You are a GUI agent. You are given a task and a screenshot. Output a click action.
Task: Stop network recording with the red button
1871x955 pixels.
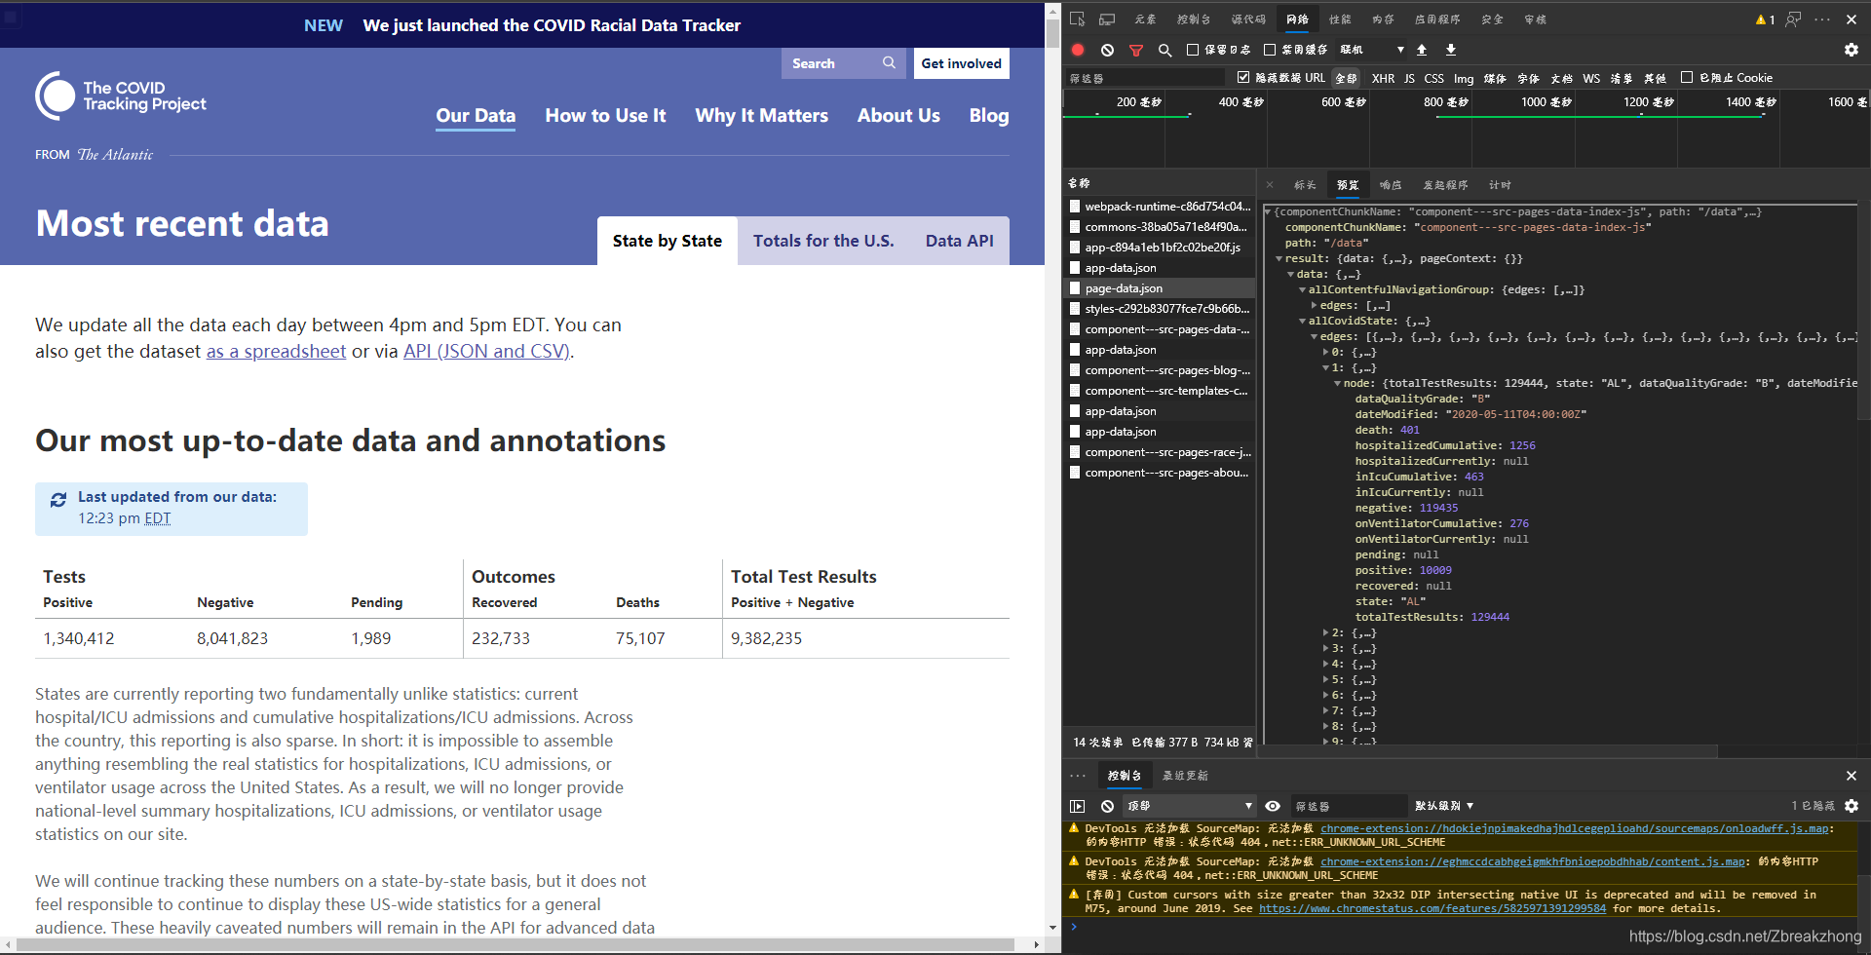point(1078,50)
